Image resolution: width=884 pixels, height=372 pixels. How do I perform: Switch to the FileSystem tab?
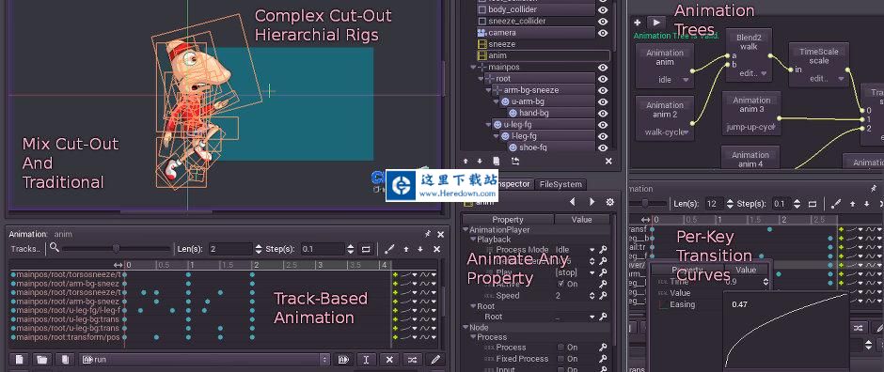tap(560, 184)
